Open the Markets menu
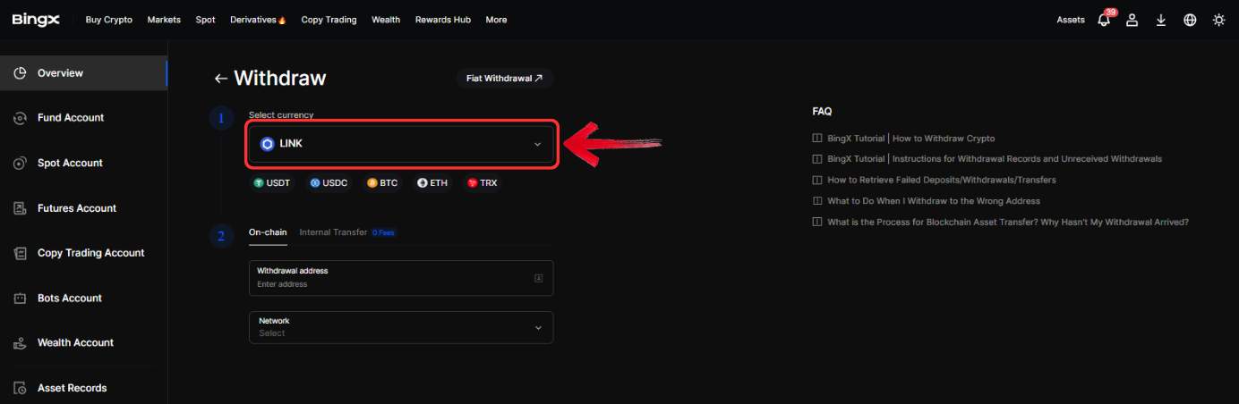 [x=164, y=20]
